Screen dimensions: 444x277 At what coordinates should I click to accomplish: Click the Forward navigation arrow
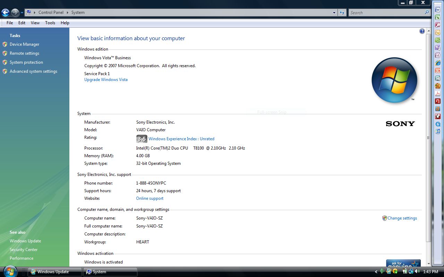(15, 13)
